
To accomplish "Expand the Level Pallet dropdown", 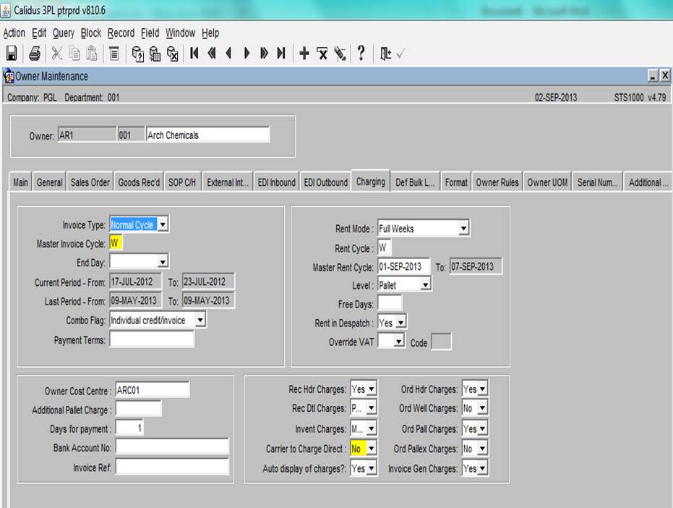I will pyautogui.click(x=425, y=284).
